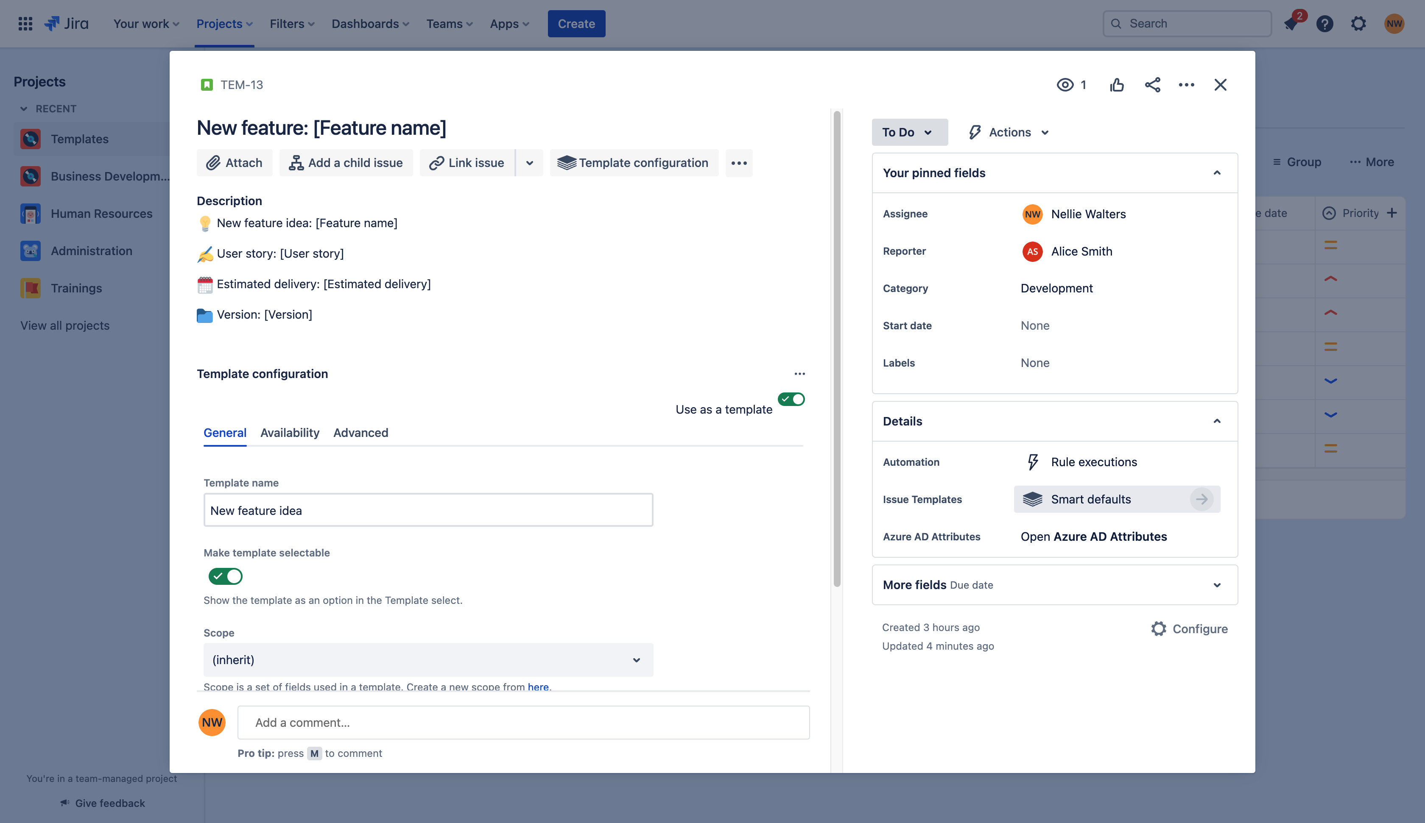This screenshot has height=823, width=1425.
Task: Open the Administration project icon
Action: [x=31, y=251]
